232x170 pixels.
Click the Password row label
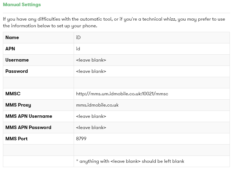pyautogui.click(x=17, y=71)
